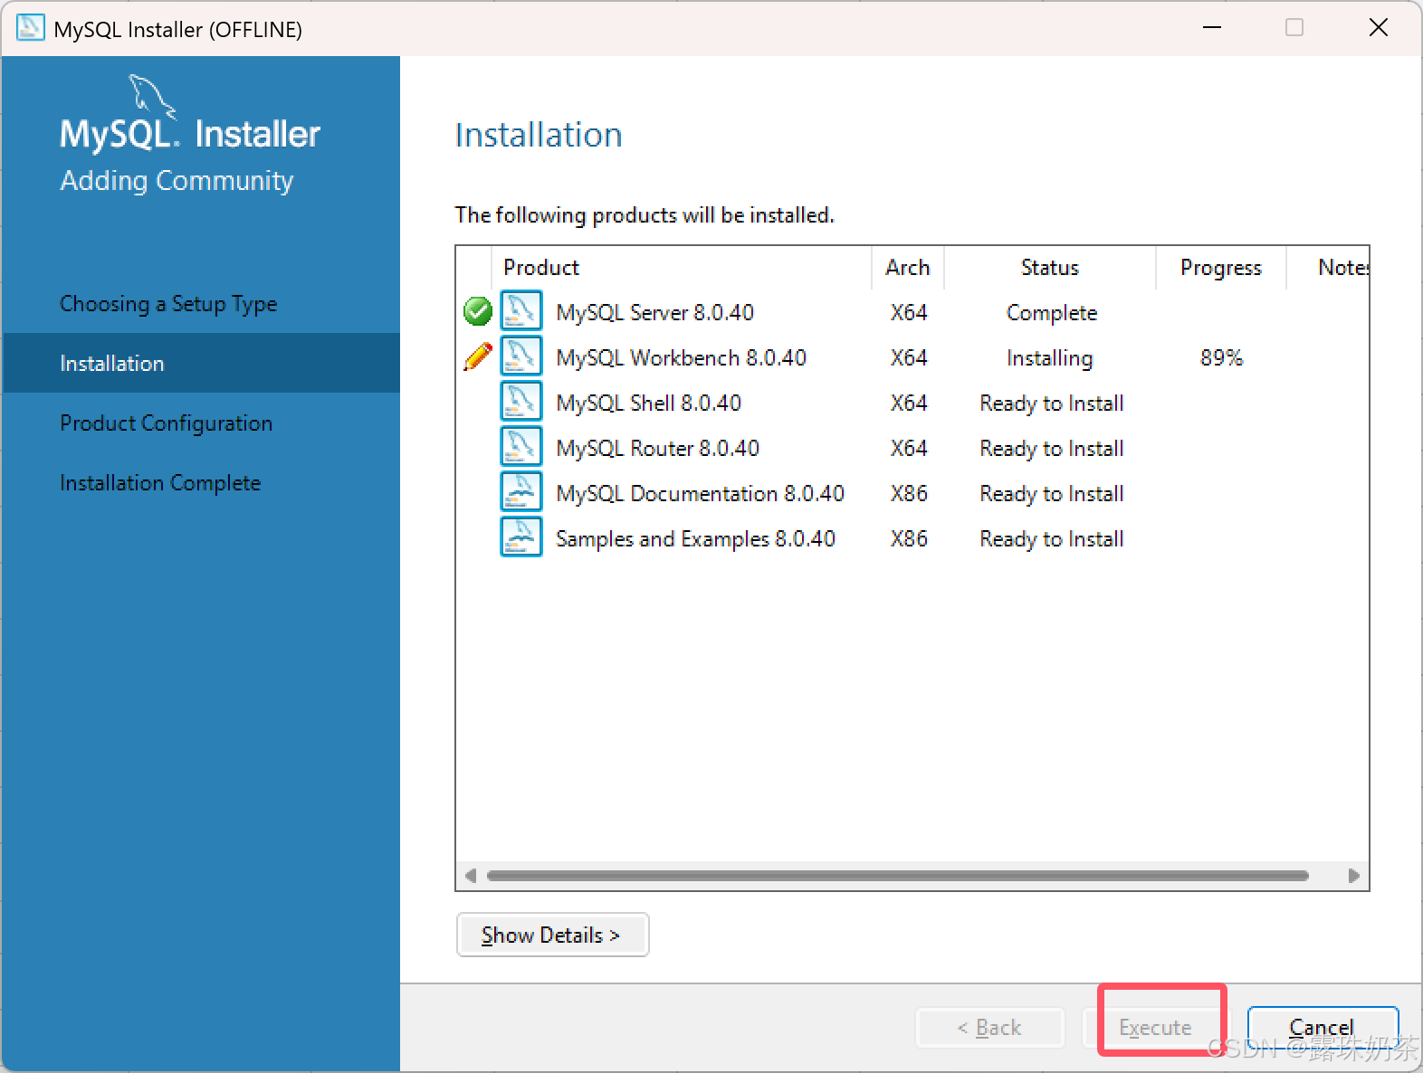The image size is (1423, 1073).
Task: Click the Progress column header
Action: (1221, 268)
